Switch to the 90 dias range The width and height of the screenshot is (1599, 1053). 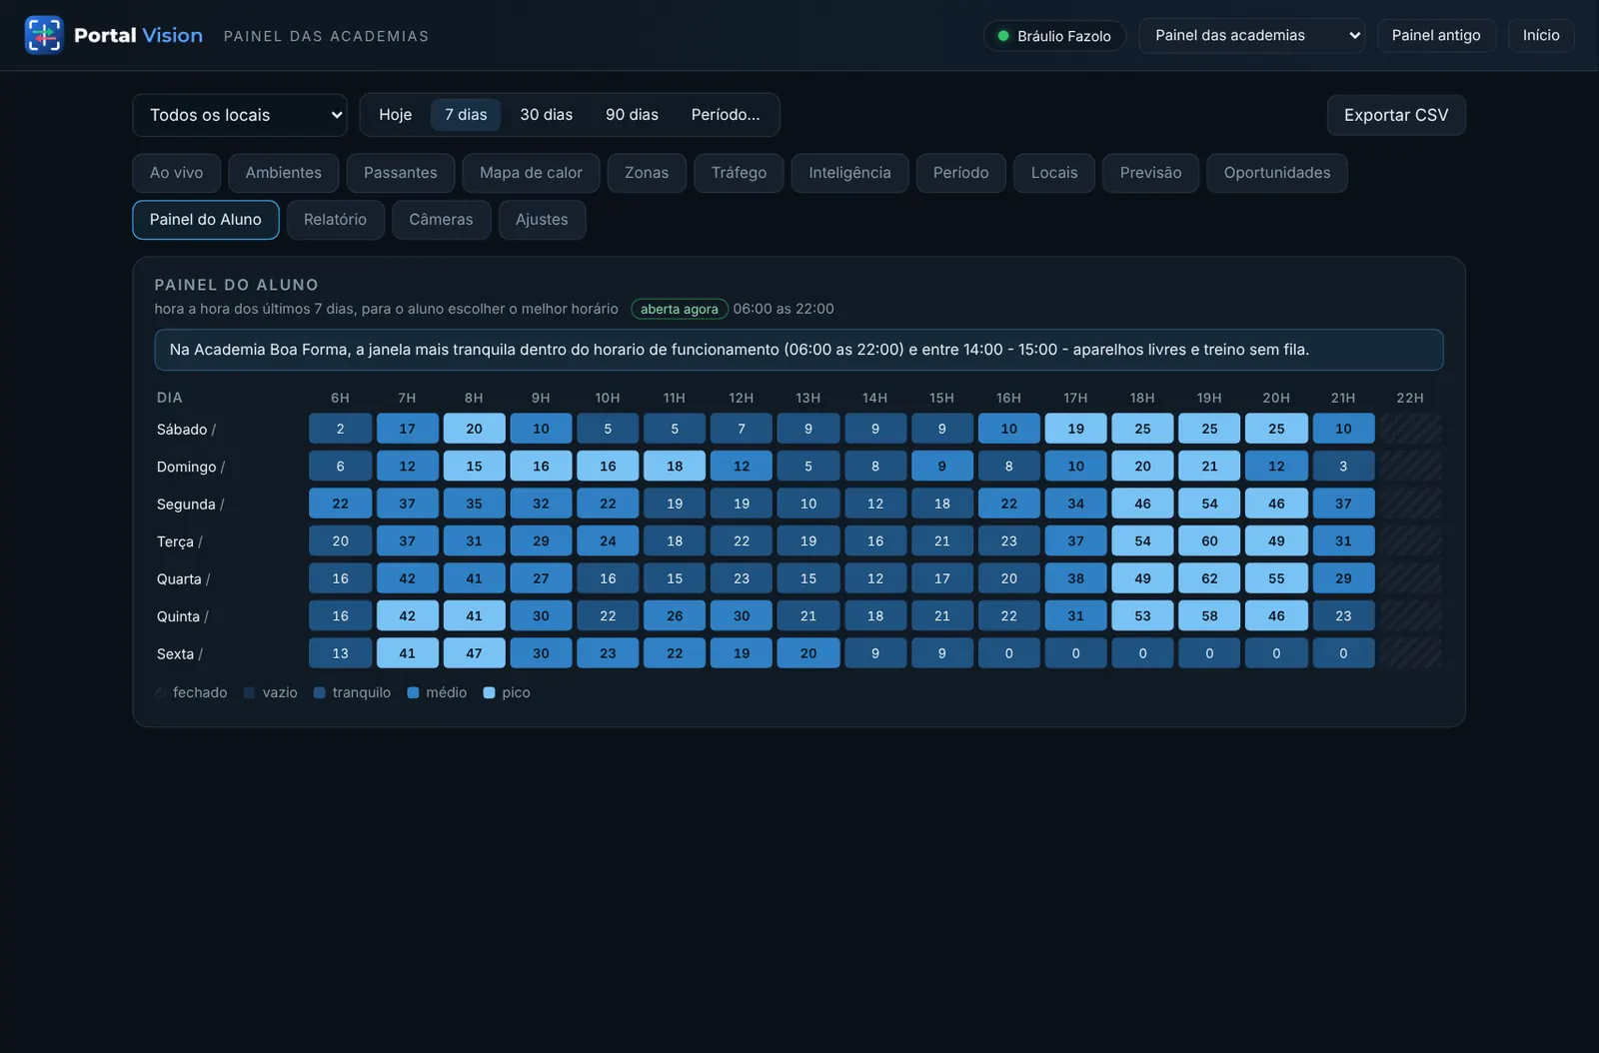click(x=632, y=115)
